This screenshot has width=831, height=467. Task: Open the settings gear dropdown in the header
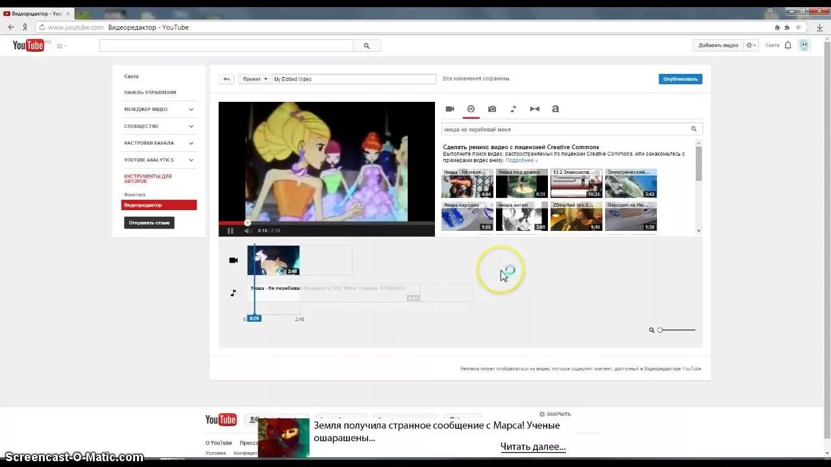coord(751,45)
